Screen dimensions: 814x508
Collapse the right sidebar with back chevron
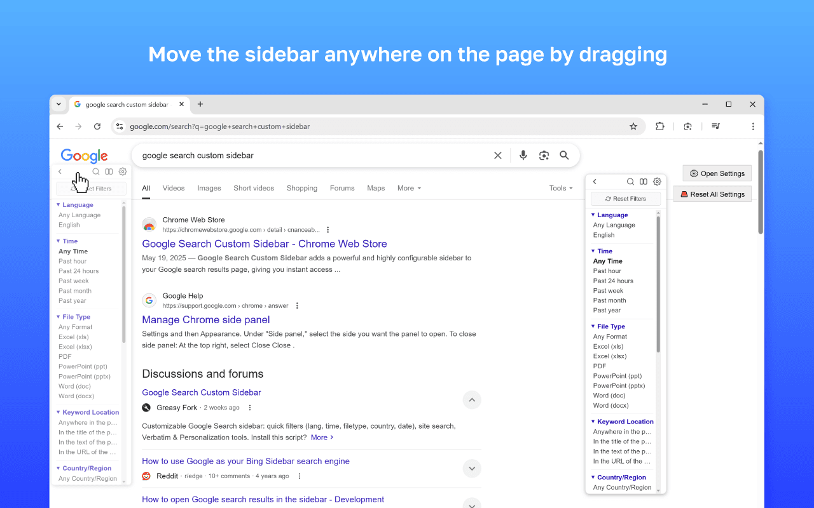point(595,182)
